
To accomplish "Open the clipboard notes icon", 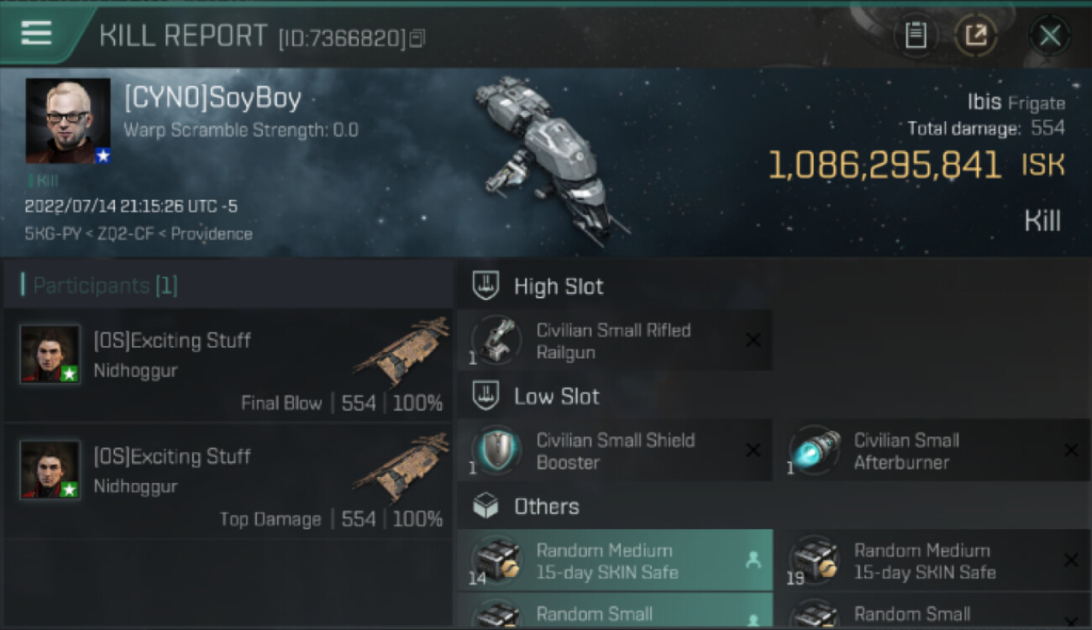I will pos(916,35).
